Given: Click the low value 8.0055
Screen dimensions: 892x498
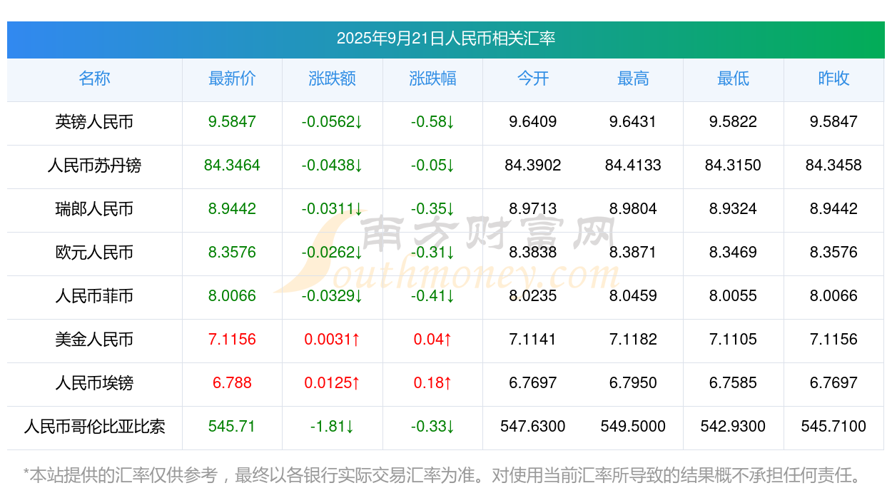Looking at the screenshot, I should point(733,296).
